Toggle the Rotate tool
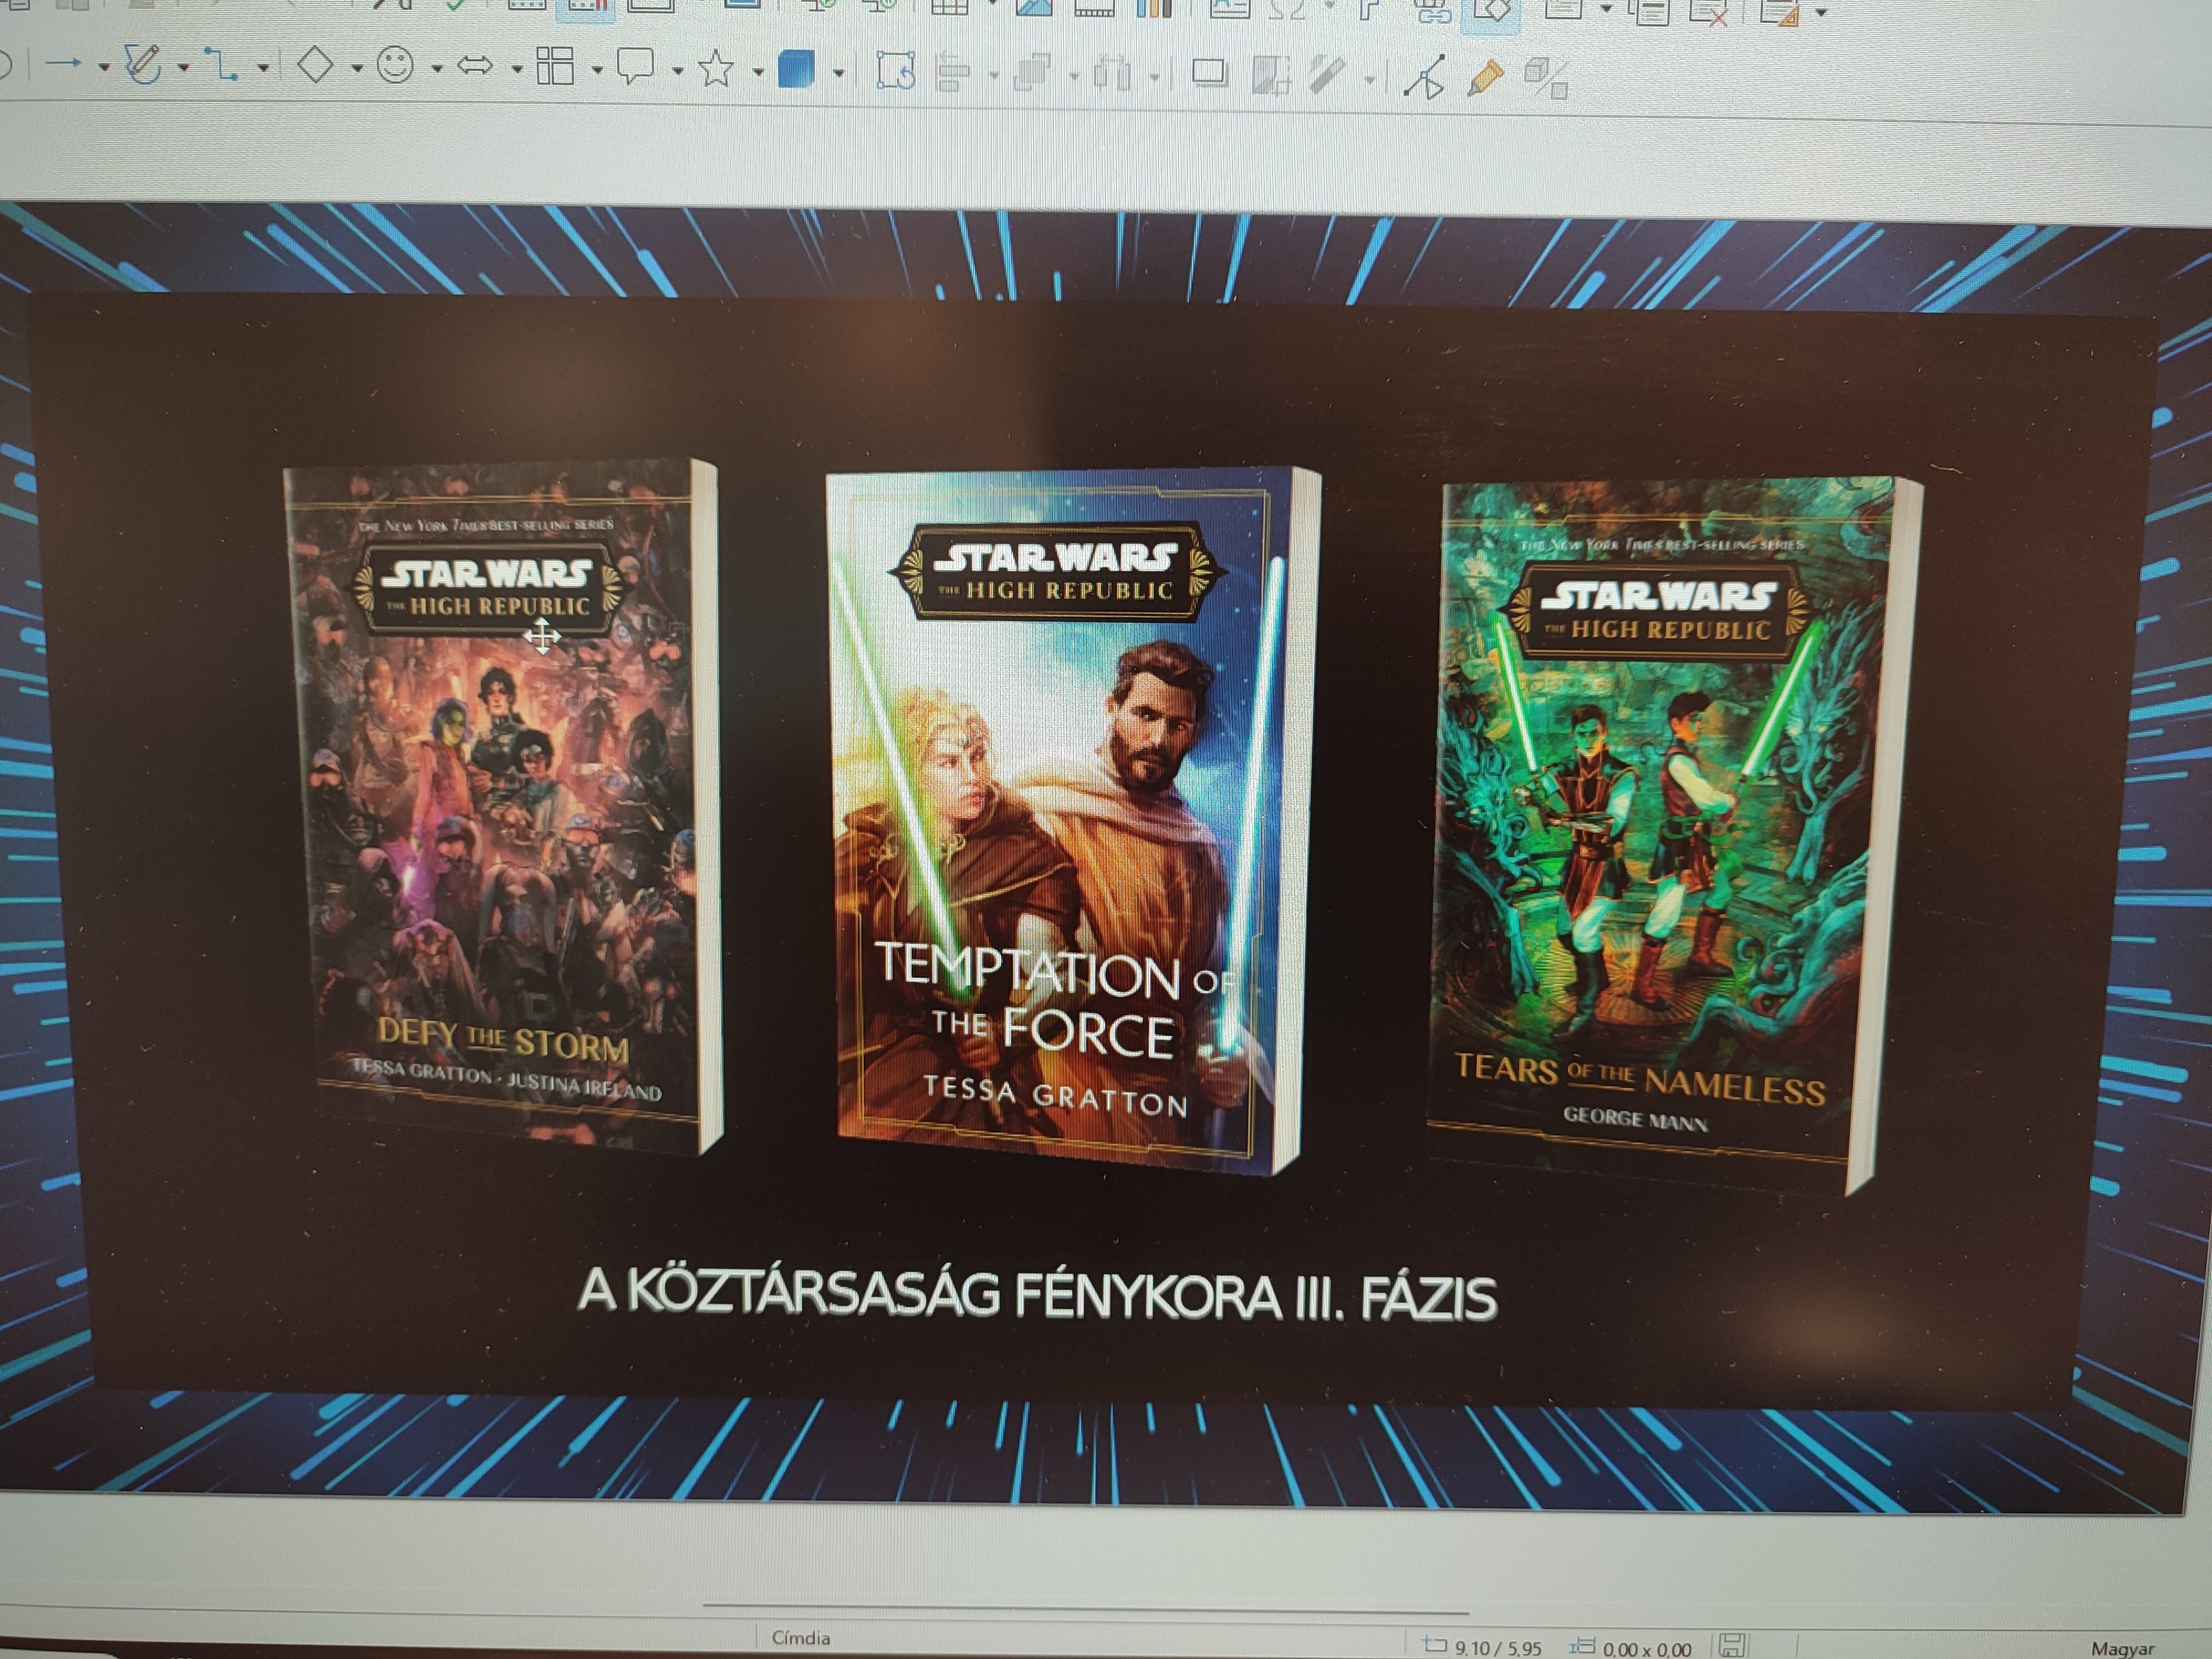2212x1659 pixels. click(x=895, y=71)
